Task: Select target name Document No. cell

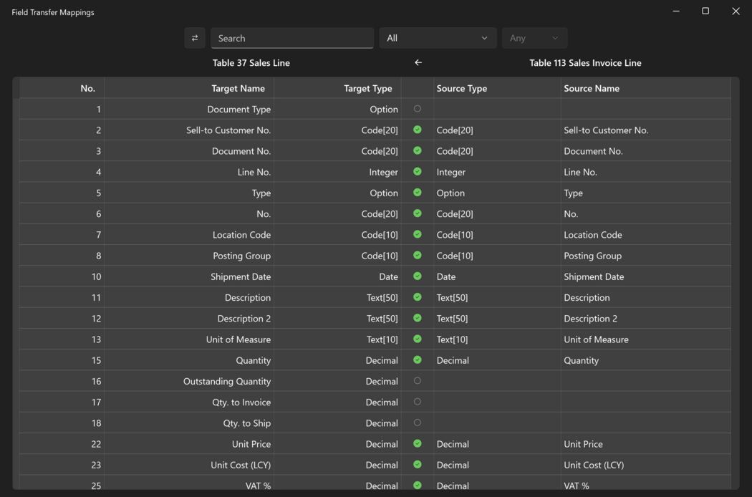Action: pos(189,151)
